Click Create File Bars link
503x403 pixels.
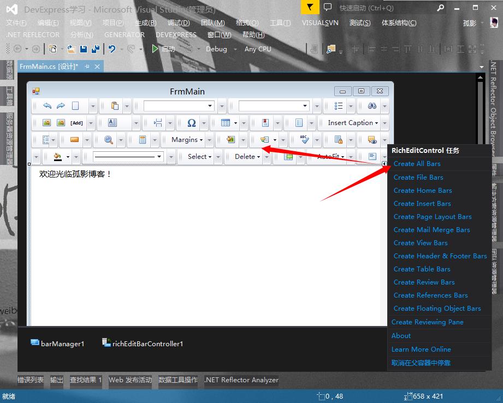pos(418,177)
